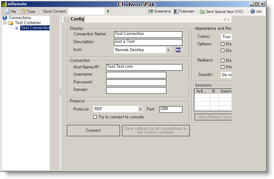This screenshot has height=179, width=274.
Task: Click the Screenshot toolbar icon
Action: tap(150, 11)
